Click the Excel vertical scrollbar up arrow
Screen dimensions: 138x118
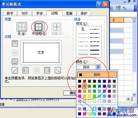tap(134, 22)
